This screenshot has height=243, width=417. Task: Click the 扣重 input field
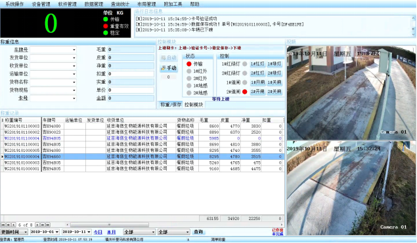tap(131, 74)
